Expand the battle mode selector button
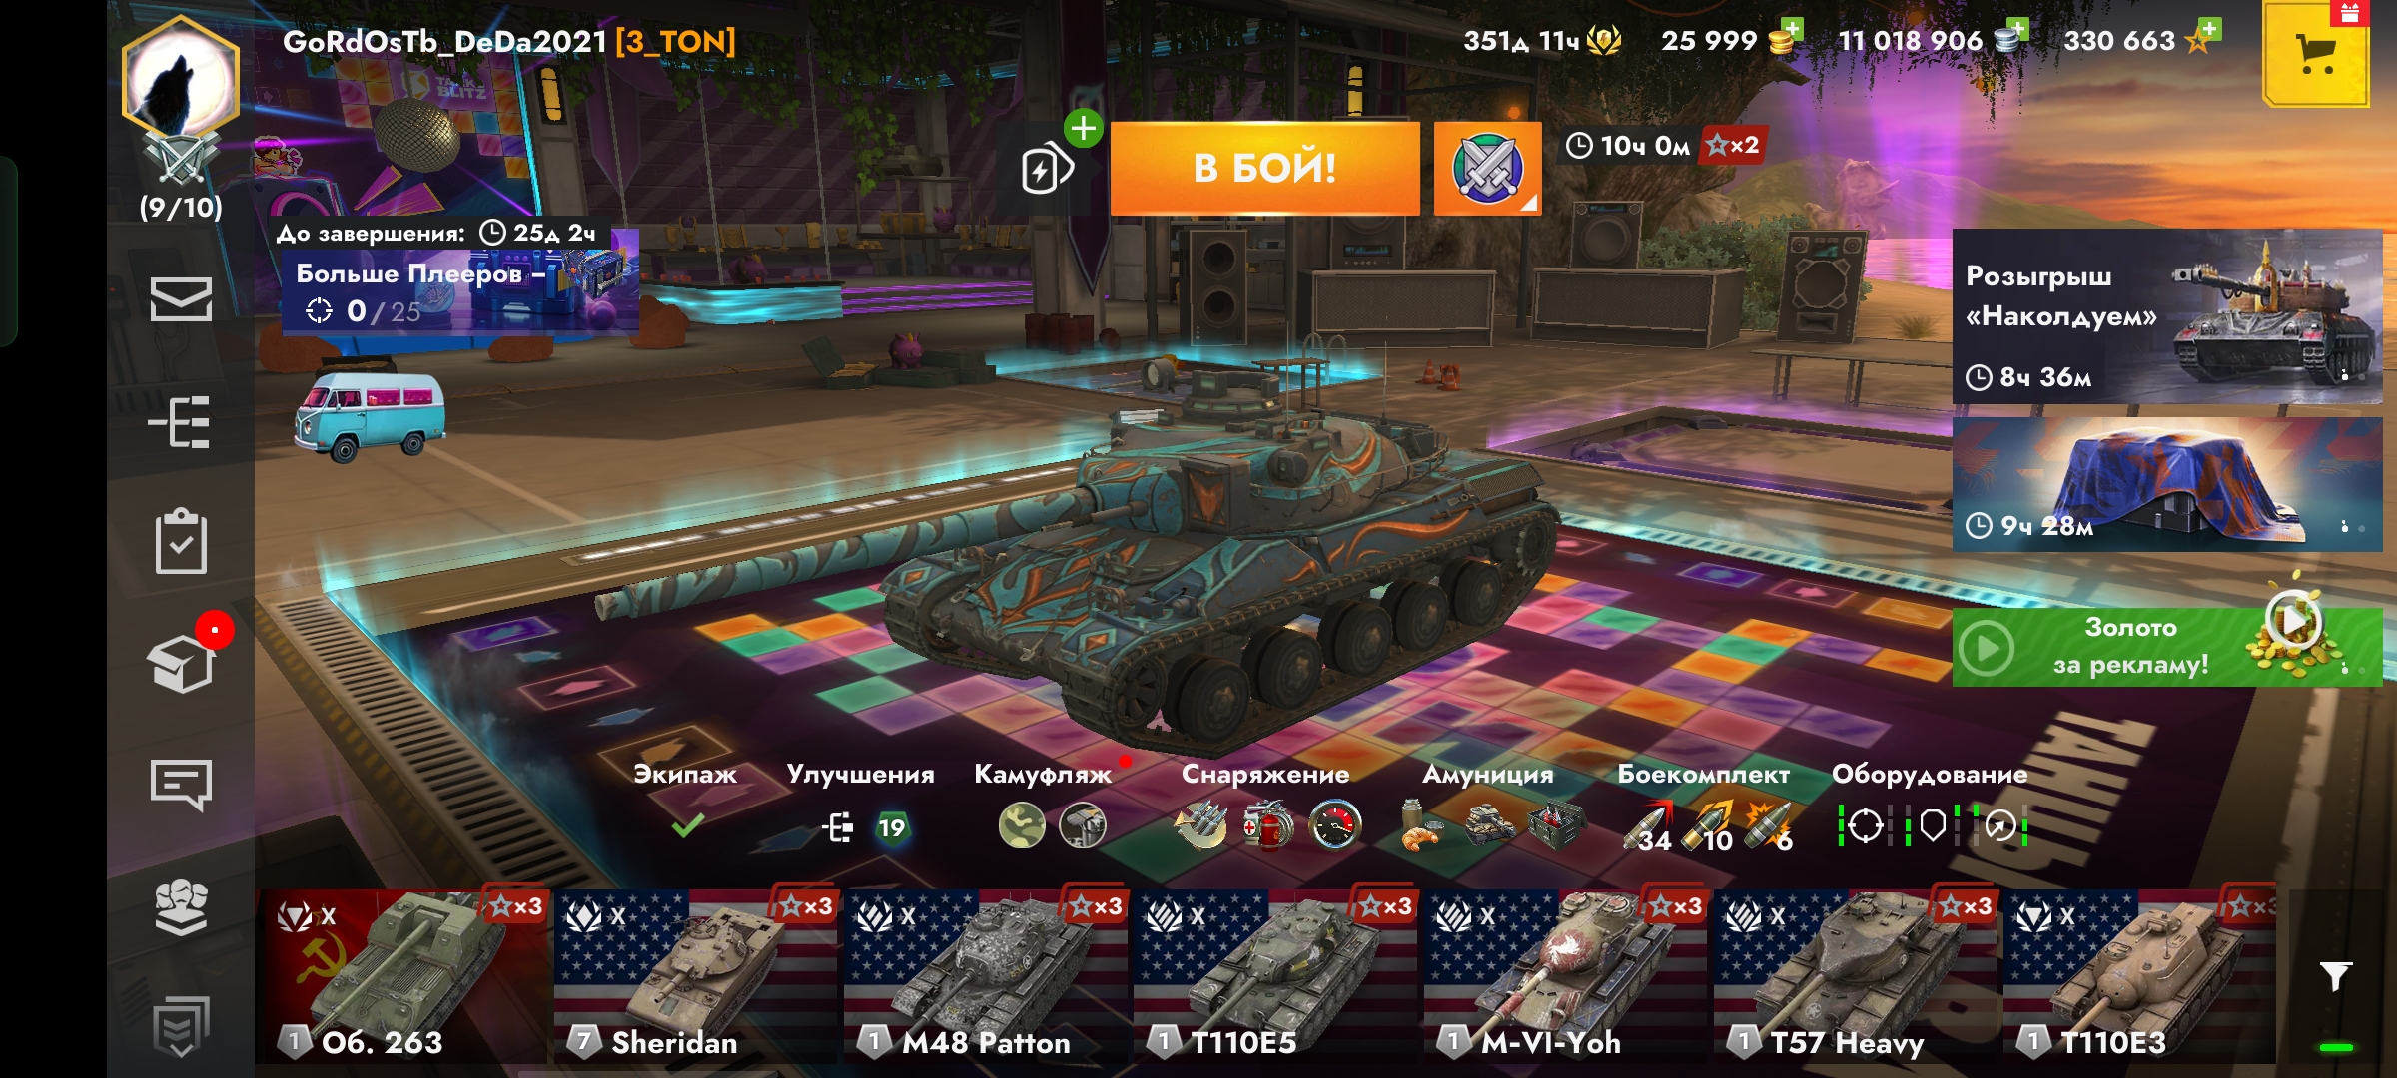 (1487, 169)
